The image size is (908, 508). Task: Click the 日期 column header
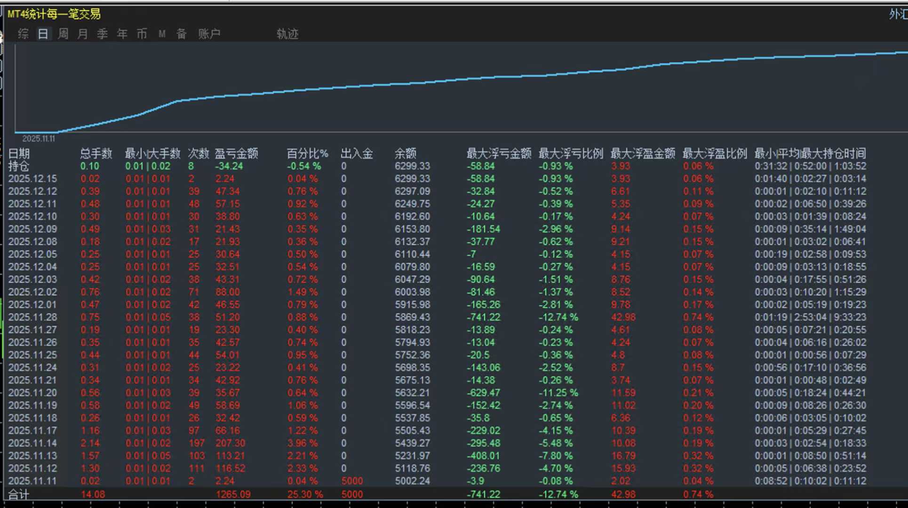tap(19, 153)
